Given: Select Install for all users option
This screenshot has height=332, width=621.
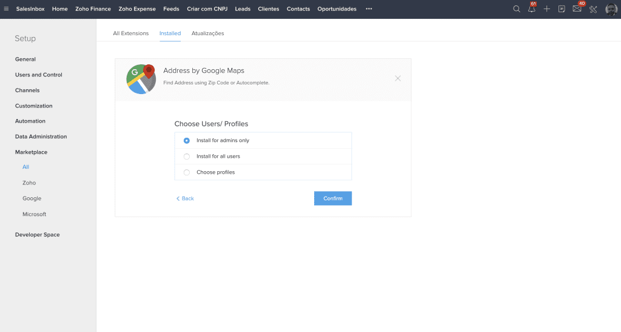Looking at the screenshot, I should pyautogui.click(x=187, y=157).
